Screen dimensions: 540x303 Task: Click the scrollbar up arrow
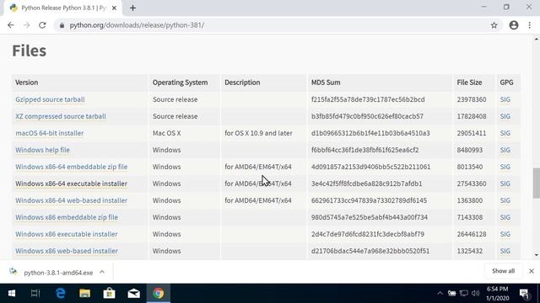[x=537, y=39]
